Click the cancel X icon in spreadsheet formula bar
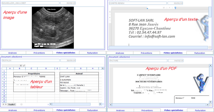This screenshot has height=112, width=214. [x=21, y=65]
